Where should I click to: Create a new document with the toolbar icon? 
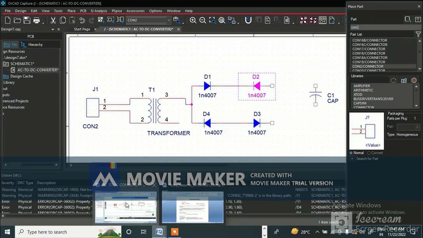click(x=8, y=20)
